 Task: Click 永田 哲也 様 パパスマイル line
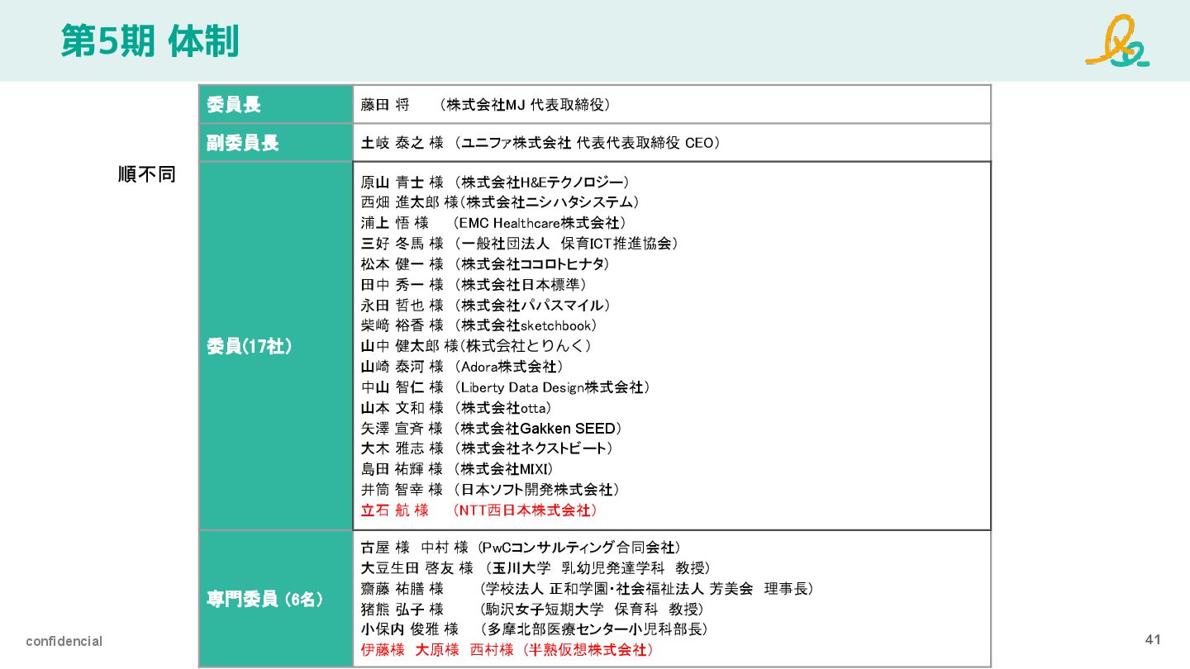[x=486, y=306]
